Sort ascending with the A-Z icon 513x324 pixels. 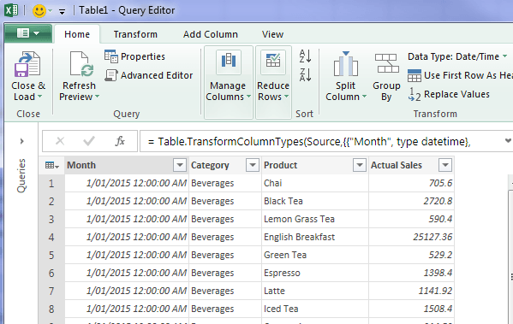tap(305, 56)
